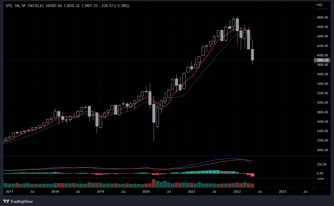Click the Jul label between 2017 and 2018
This screenshot has width=334, height=206.
coord(32,191)
